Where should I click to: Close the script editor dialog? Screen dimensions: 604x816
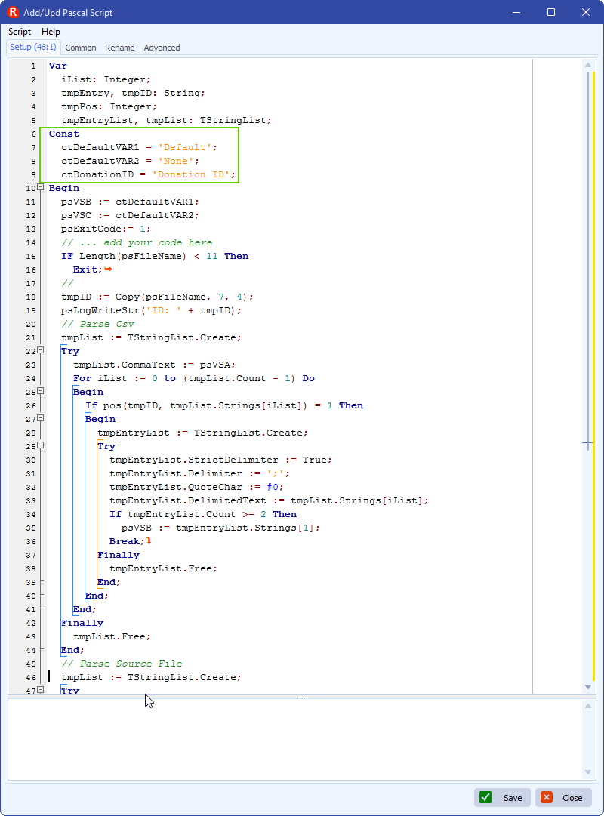click(x=565, y=797)
